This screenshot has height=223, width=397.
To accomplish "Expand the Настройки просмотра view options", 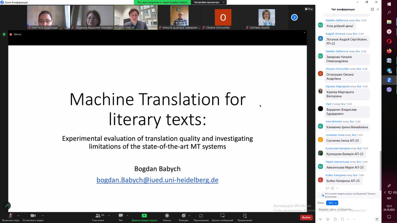I will click(209, 2).
